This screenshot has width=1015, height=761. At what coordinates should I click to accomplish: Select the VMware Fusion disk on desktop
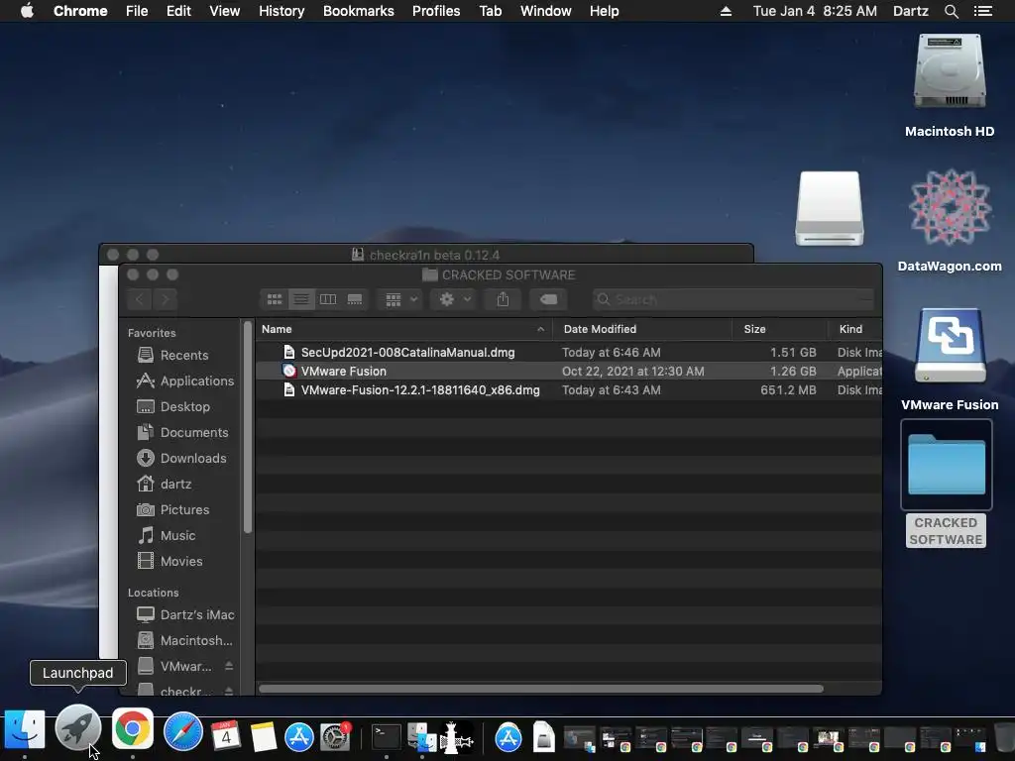pos(949,346)
